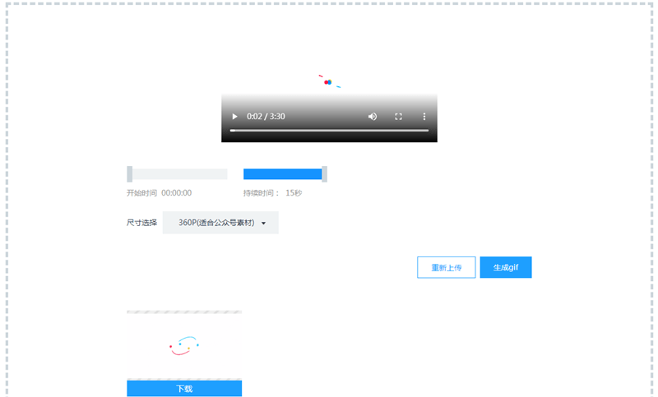658x397 pixels.
Task: Click the 开始时间 00:00:00 start time text
Action: (159, 193)
